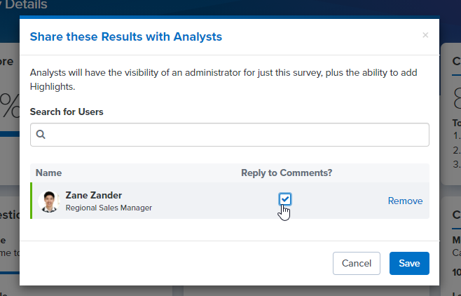Click the Regional Sales Manager subtitle

click(x=109, y=208)
